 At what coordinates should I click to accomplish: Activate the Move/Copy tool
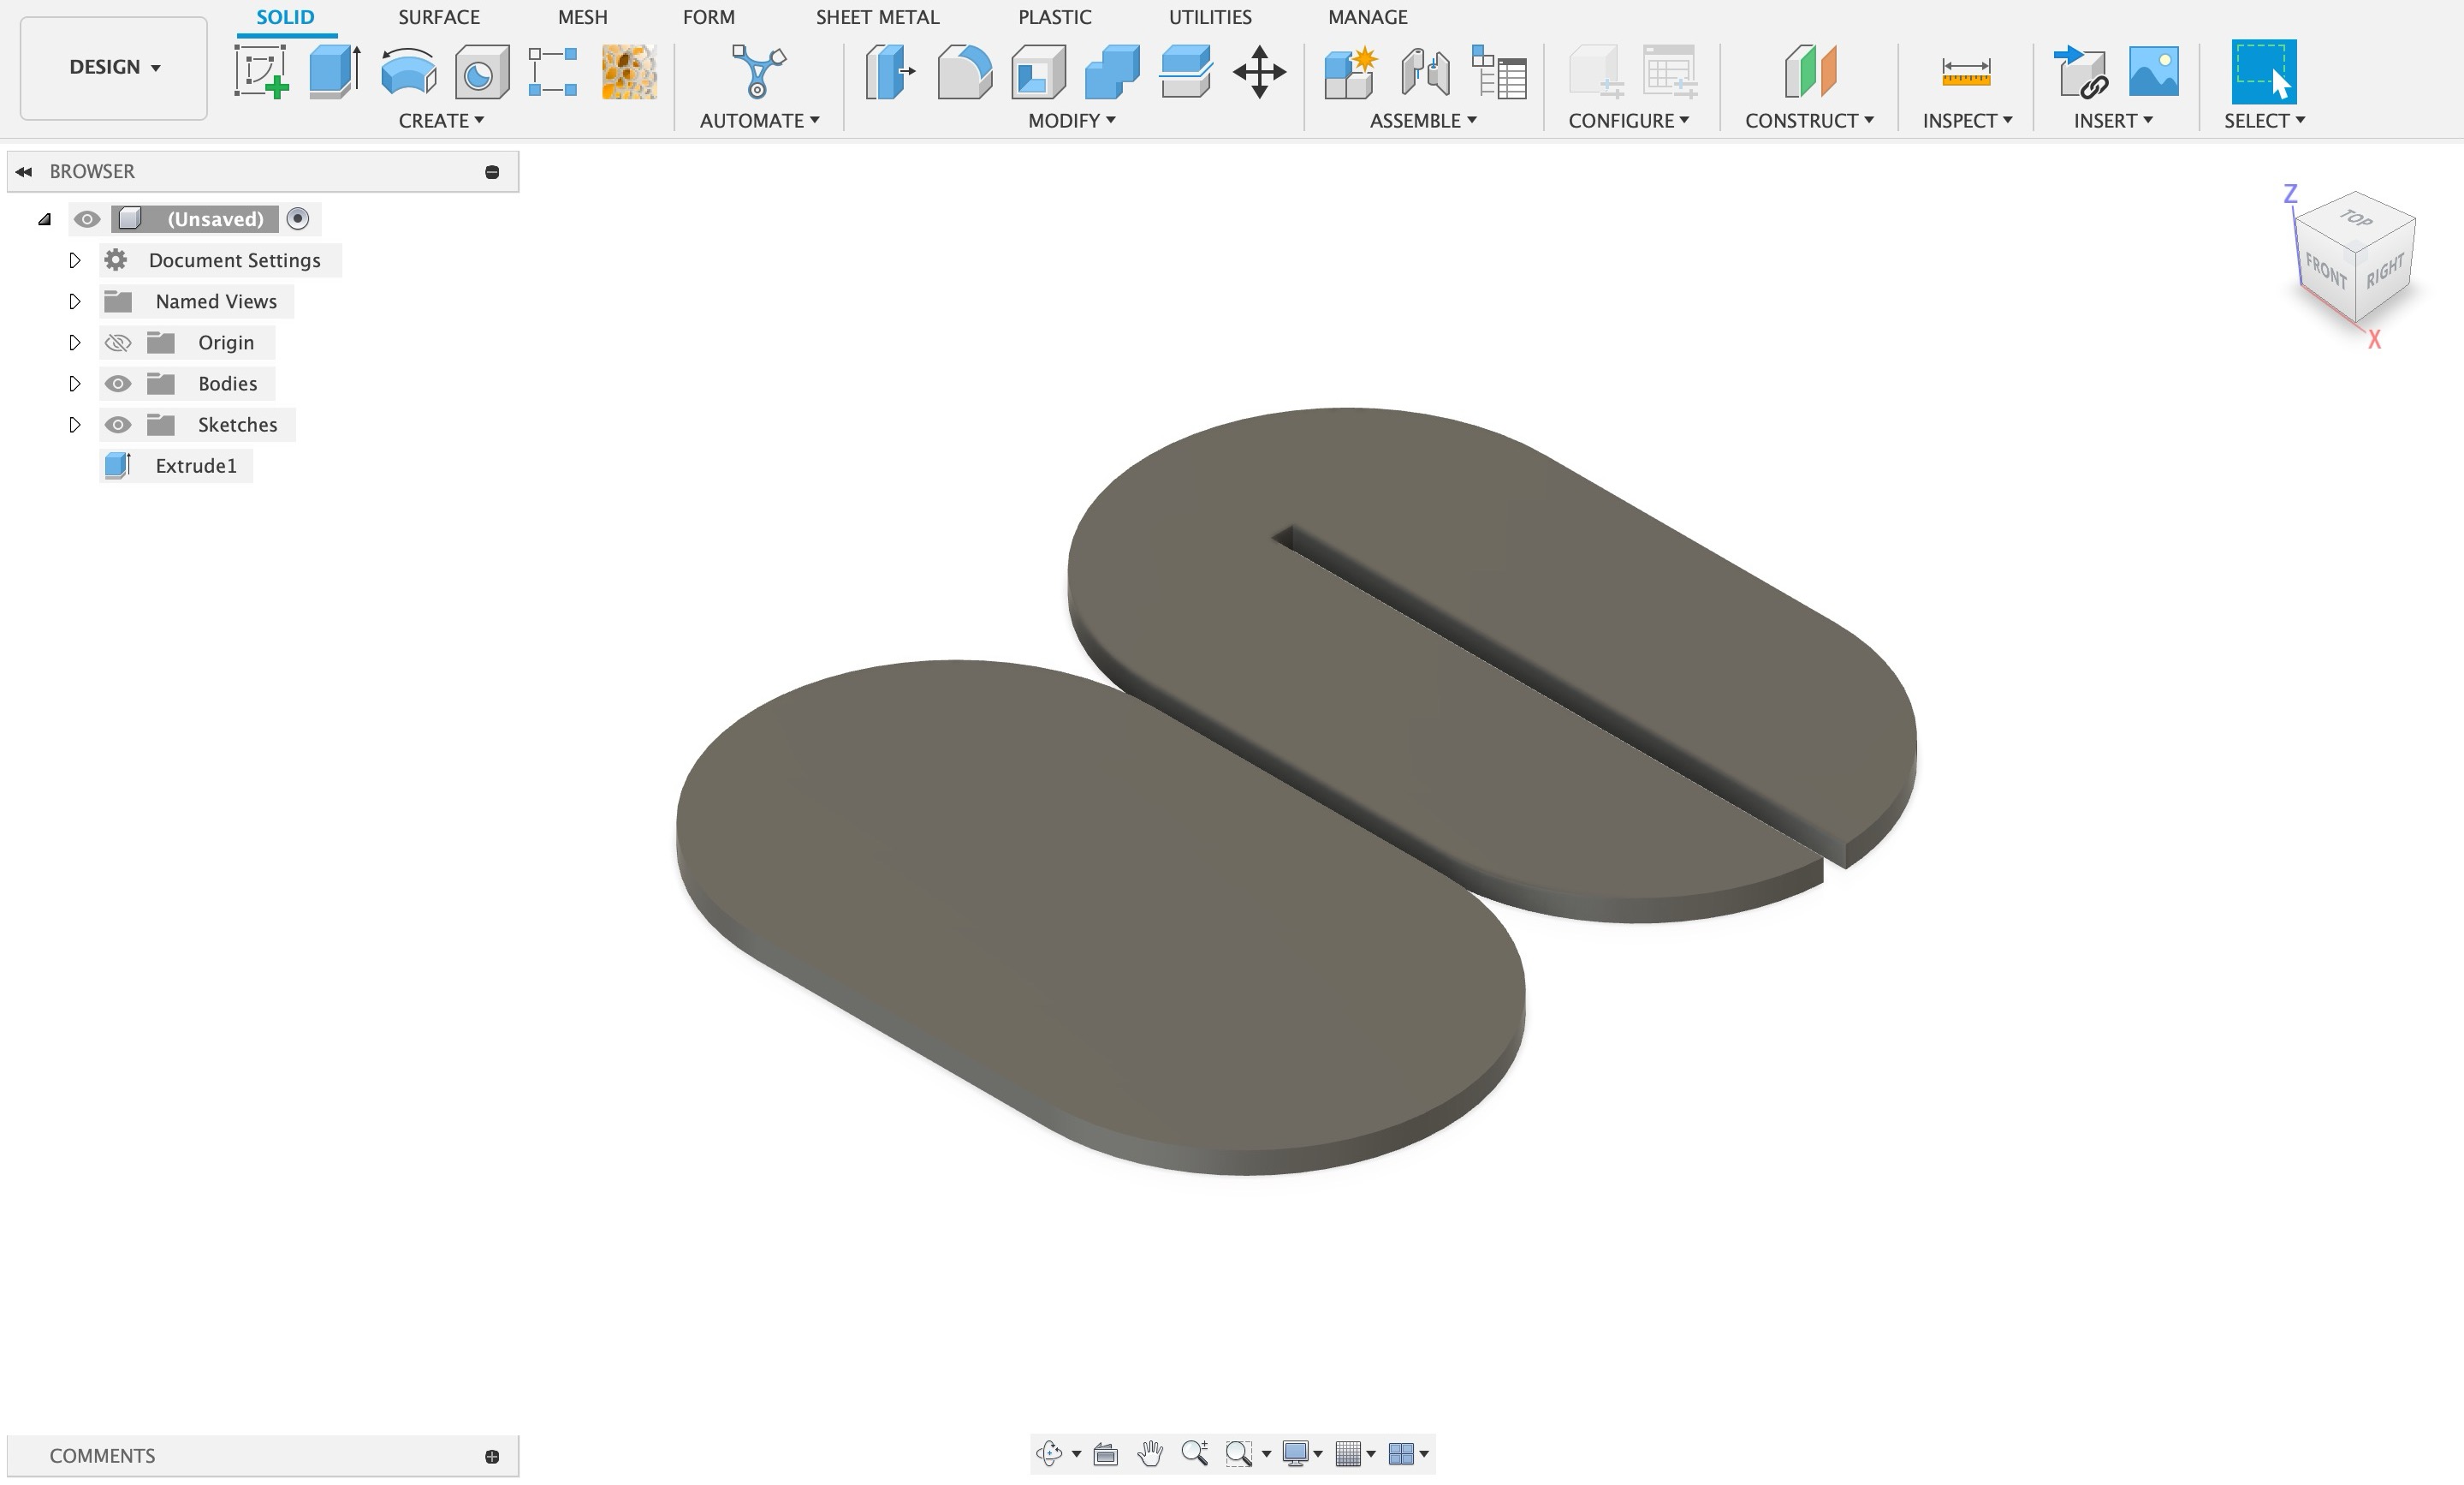1259,71
